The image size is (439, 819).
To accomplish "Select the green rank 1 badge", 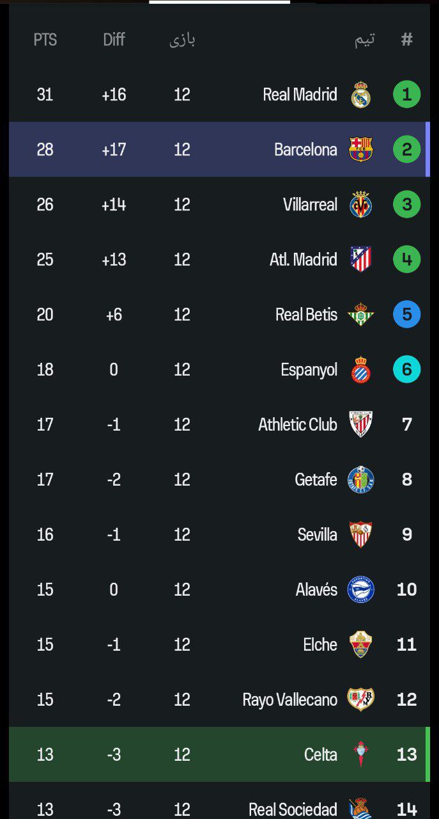I will [x=407, y=95].
